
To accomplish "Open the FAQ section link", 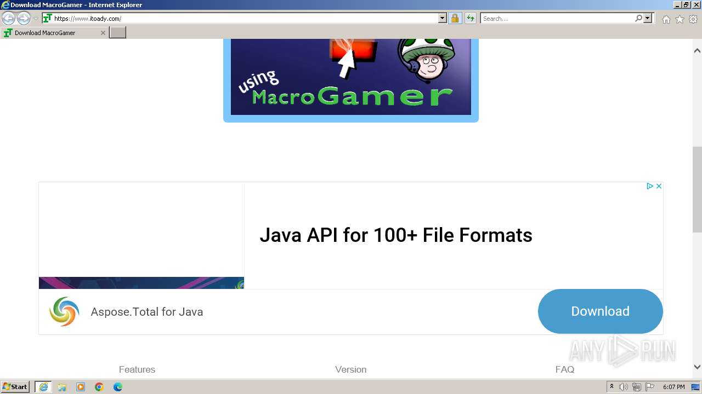I will (x=565, y=369).
